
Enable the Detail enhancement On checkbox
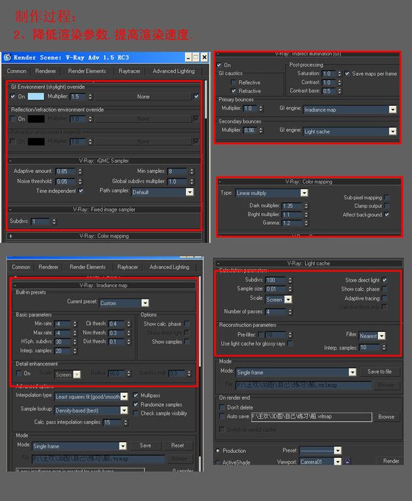pos(19,373)
